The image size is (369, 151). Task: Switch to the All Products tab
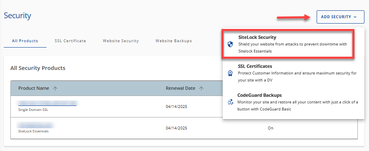(x=25, y=41)
